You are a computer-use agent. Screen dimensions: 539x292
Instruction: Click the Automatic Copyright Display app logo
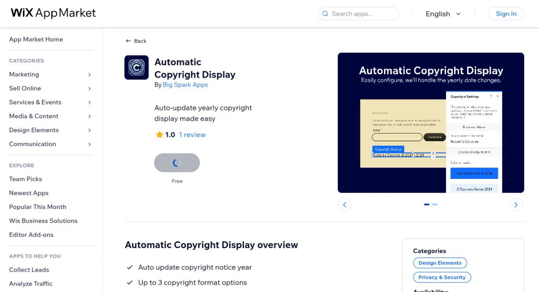tap(137, 67)
